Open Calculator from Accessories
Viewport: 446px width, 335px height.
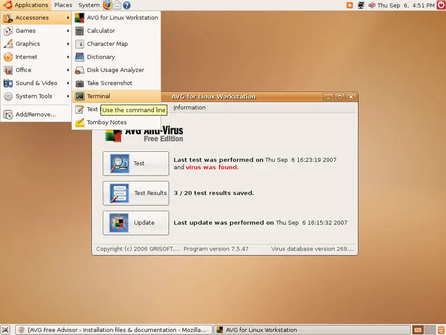pyautogui.click(x=117, y=31)
